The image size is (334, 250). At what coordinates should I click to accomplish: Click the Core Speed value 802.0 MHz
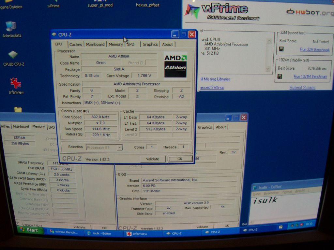click(x=100, y=117)
